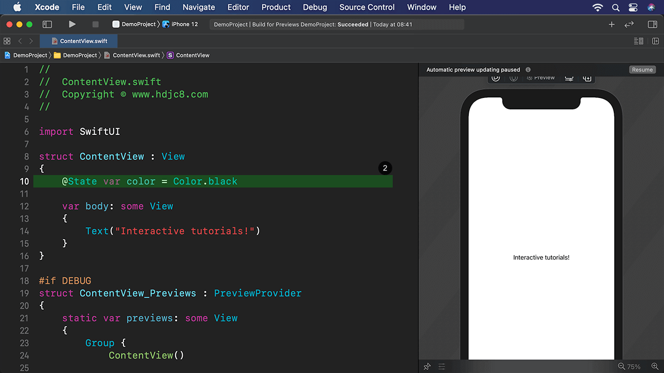This screenshot has height=373, width=664.
Task: Open Control Center in menu bar
Action: 633,7
